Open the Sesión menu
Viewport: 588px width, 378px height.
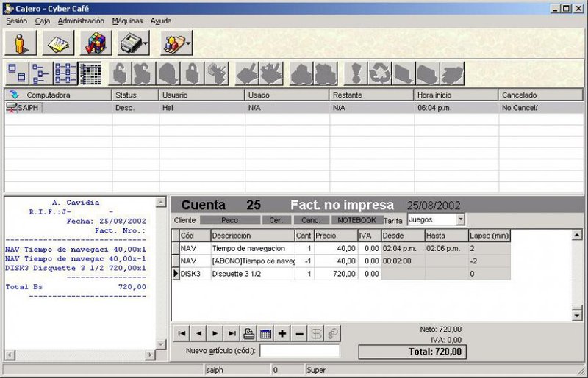point(16,21)
